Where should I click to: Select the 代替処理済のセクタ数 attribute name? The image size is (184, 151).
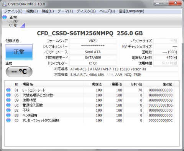(38, 95)
